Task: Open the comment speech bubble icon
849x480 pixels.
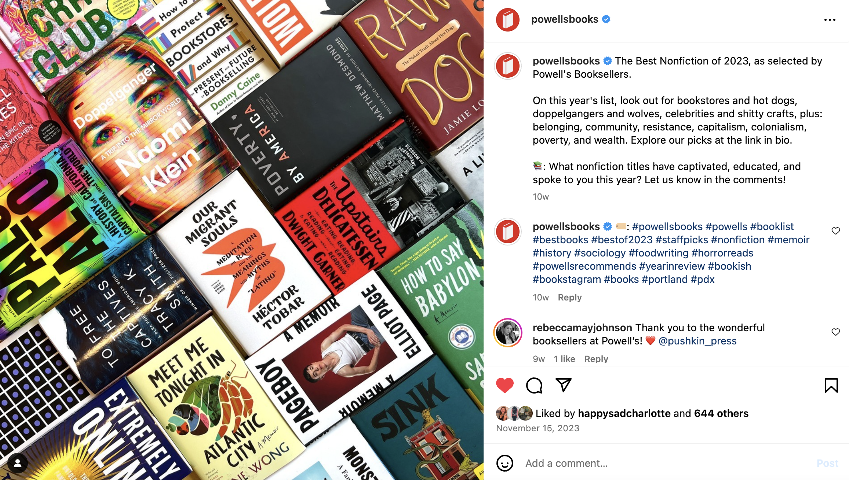Action: tap(534, 385)
